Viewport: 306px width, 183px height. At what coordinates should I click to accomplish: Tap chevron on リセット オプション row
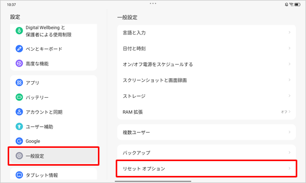(289, 168)
